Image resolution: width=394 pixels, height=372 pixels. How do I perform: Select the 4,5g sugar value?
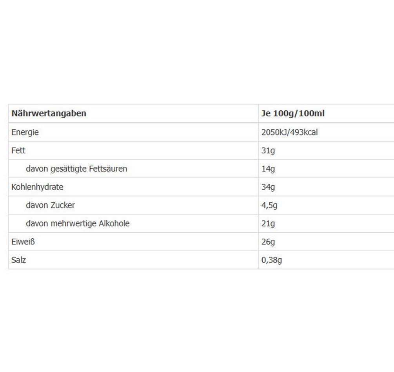click(x=269, y=206)
